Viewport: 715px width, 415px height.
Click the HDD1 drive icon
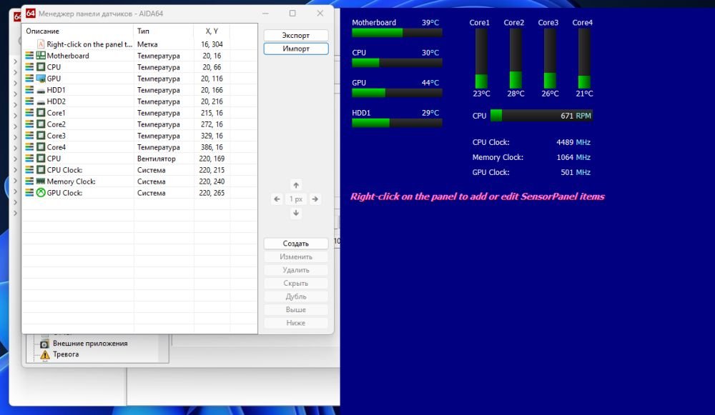point(41,90)
